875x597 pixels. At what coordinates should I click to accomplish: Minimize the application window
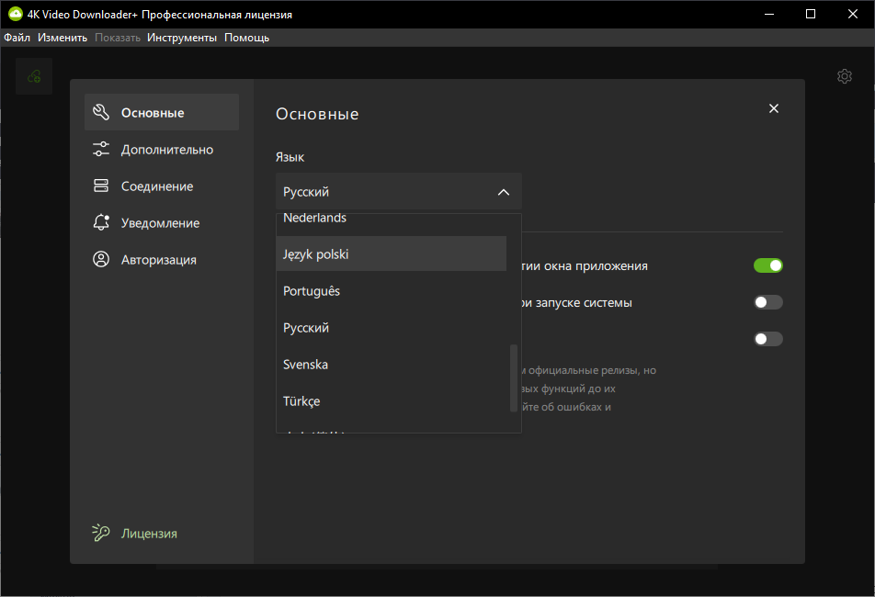pyautogui.click(x=769, y=14)
